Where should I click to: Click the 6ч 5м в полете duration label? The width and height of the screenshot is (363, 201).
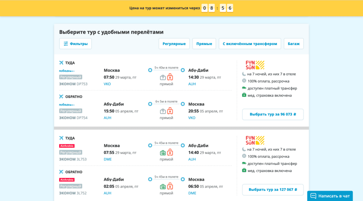tap(167, 102)
